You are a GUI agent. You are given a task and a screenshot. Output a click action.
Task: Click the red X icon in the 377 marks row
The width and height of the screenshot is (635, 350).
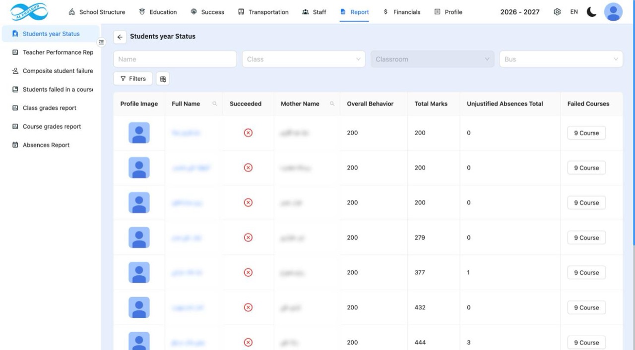[249, 273]
